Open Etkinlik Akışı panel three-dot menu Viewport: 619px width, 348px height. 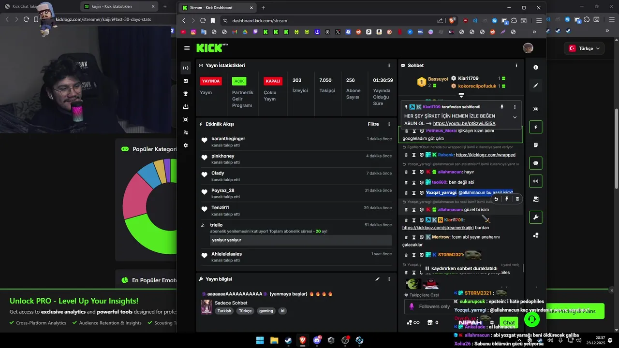pos(389,124)
